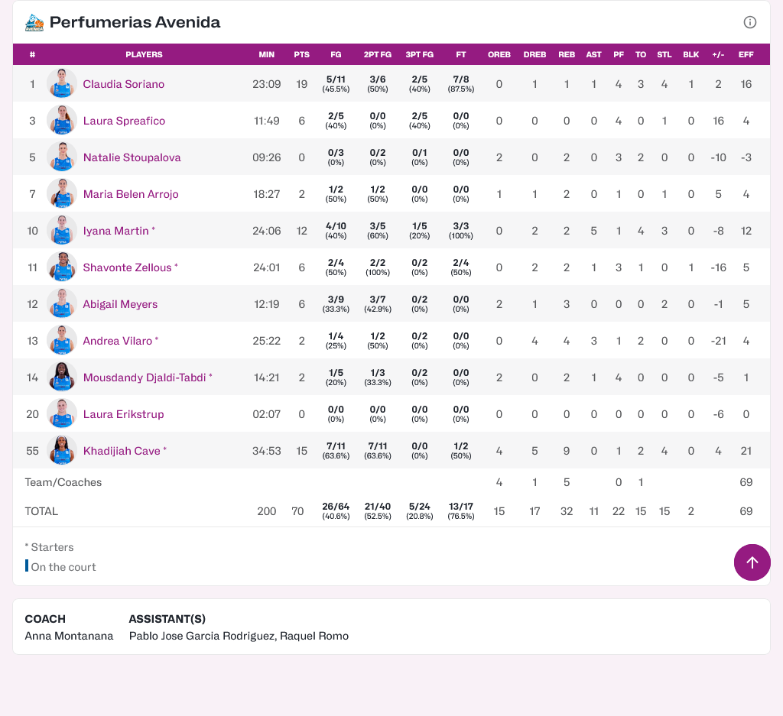Viewport: 783px width, 716px height.
Task: Click the MIN column header
Action: (266, 55)
